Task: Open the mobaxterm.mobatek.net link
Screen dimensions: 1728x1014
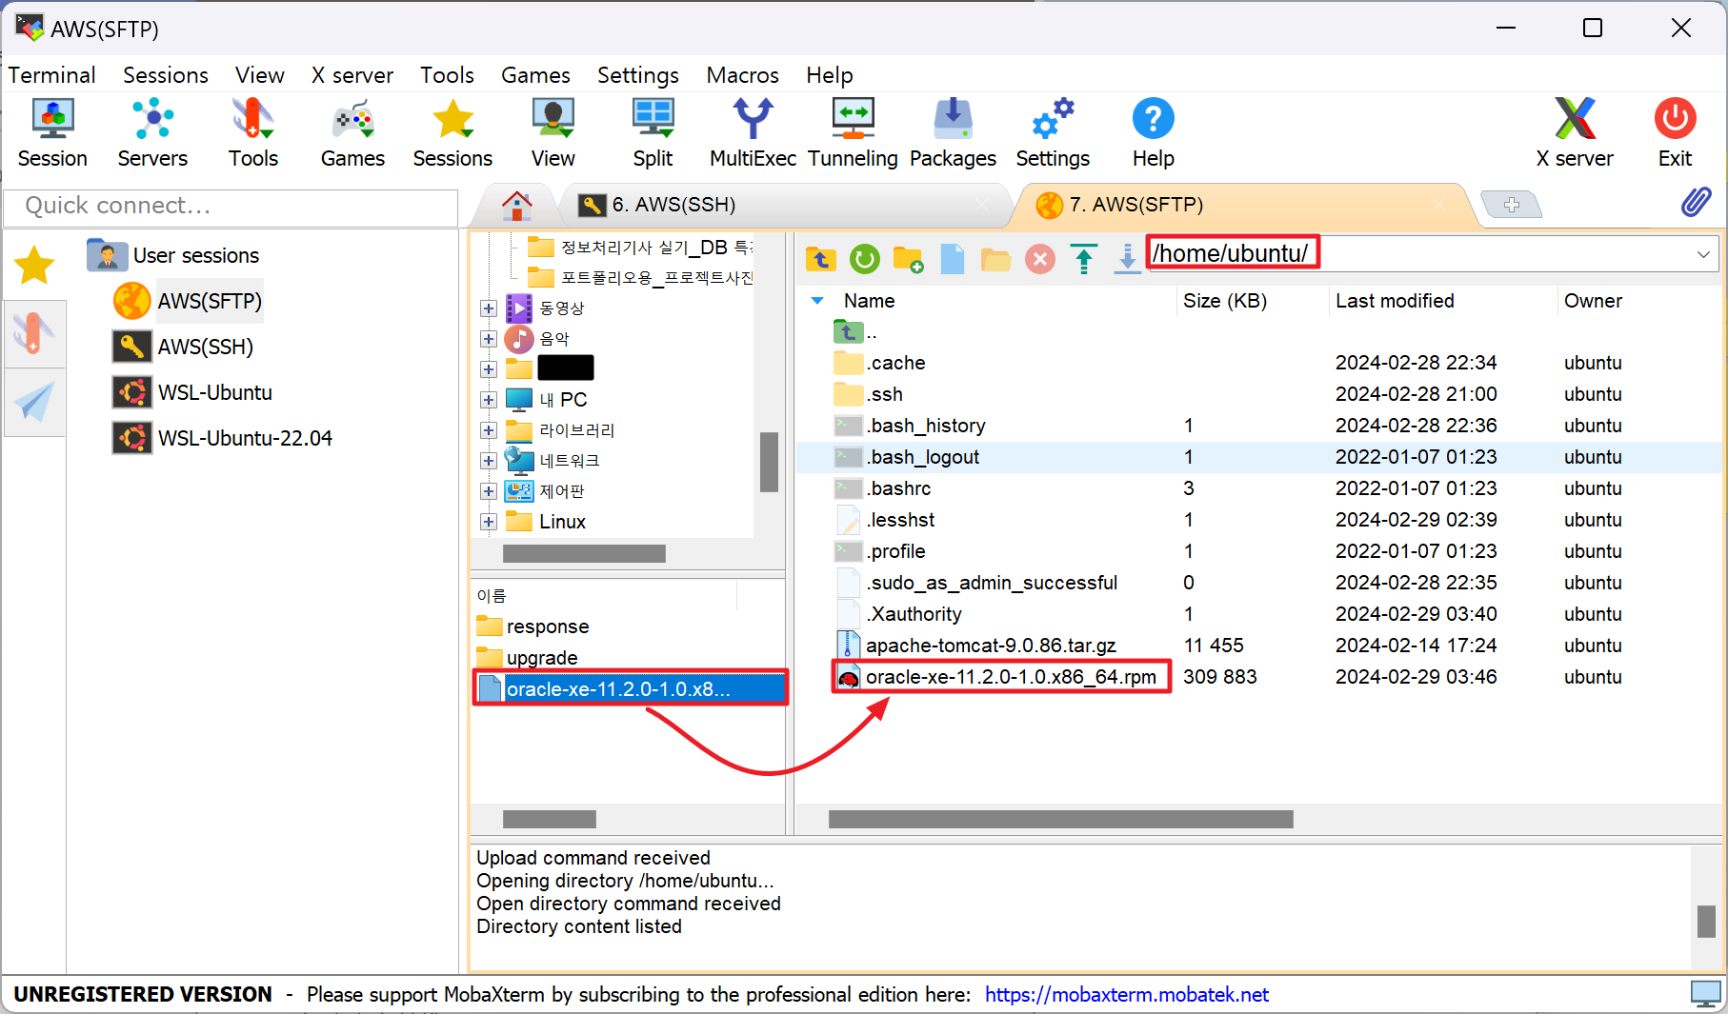Action: coord(1126,995)
